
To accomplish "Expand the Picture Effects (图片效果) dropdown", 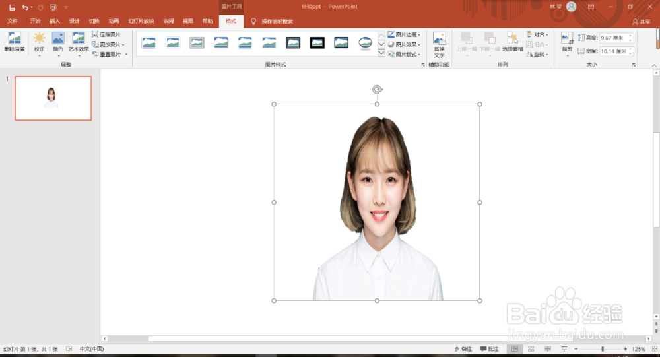I will point(404,44).
